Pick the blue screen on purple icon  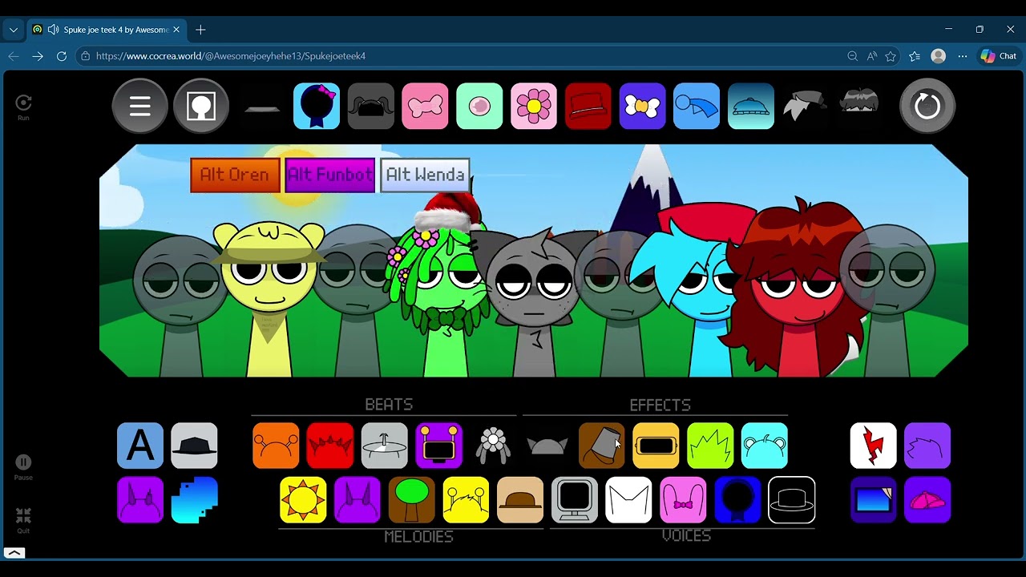click(x=874, y=500)
